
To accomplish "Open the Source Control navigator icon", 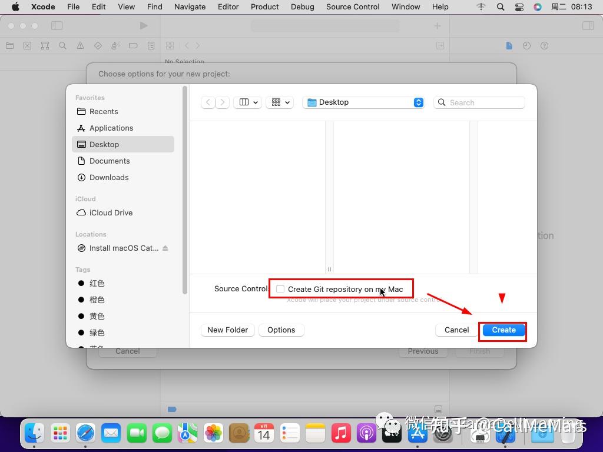I will [27, 46].
